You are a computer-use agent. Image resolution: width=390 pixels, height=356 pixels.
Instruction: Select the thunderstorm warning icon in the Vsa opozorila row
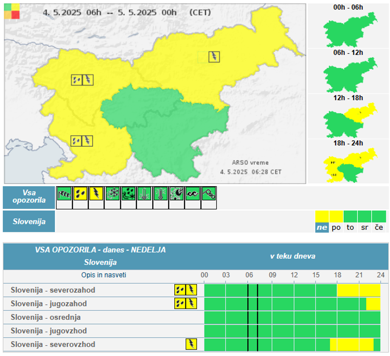(x=96, y=194)
